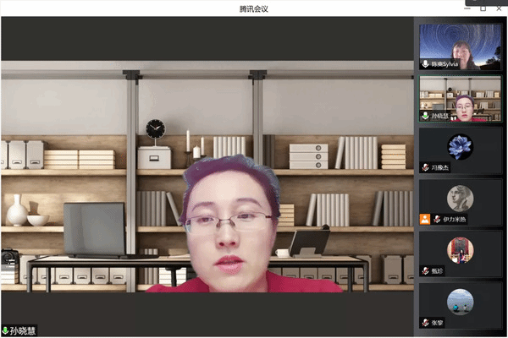Select 张黎's round avatar
This screenshot has height=338, width=508.
[x=461, y=301]
